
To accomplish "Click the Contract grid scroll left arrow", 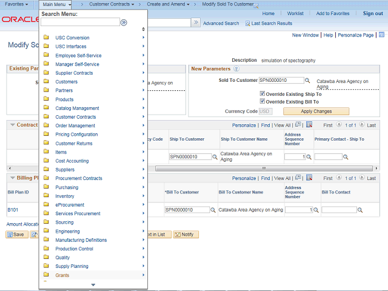I will pyautogui.click(x=10, y=169).
